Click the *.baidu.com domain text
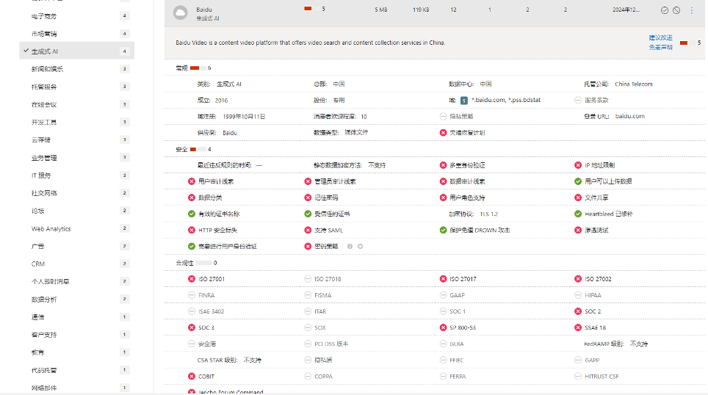Viewport: 708px width, 395px height. 488,100
